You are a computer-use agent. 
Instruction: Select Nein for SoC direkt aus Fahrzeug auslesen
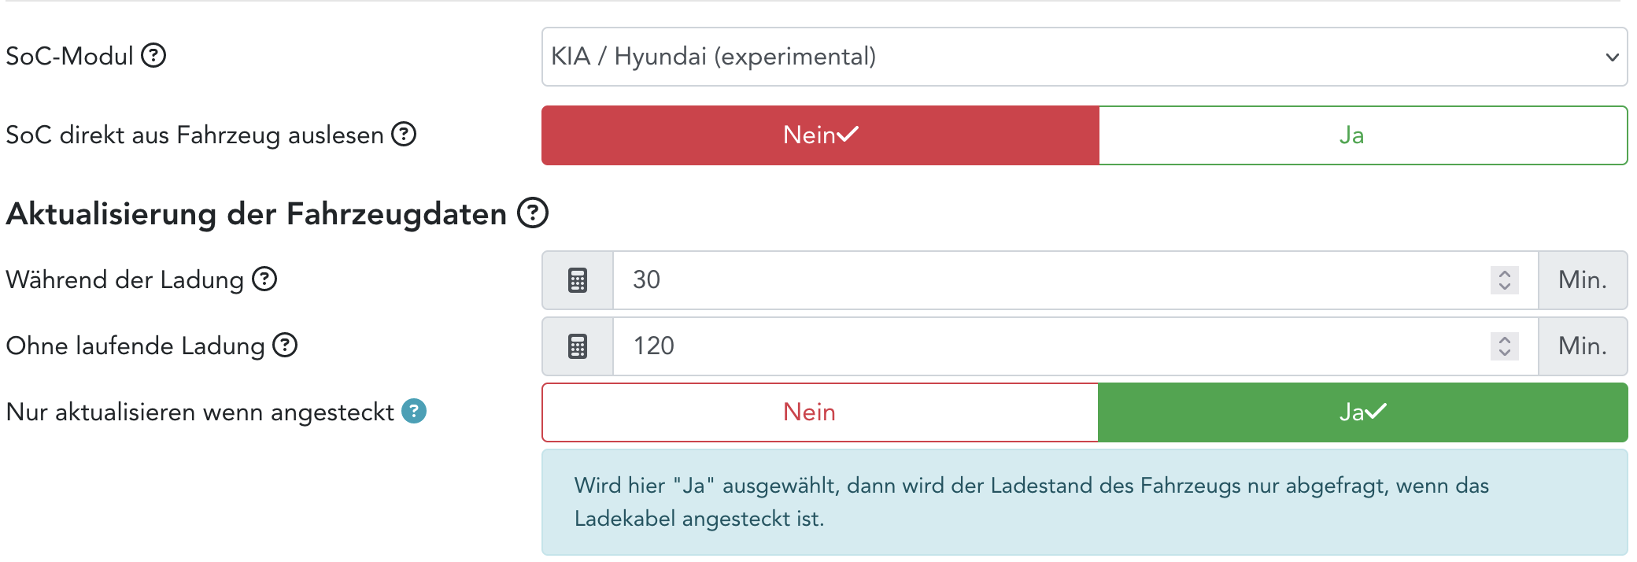pyautogui.click(x=820, y=135)
